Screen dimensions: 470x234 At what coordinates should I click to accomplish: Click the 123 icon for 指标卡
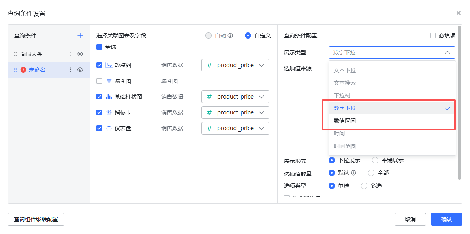click(x=109, y=112)
